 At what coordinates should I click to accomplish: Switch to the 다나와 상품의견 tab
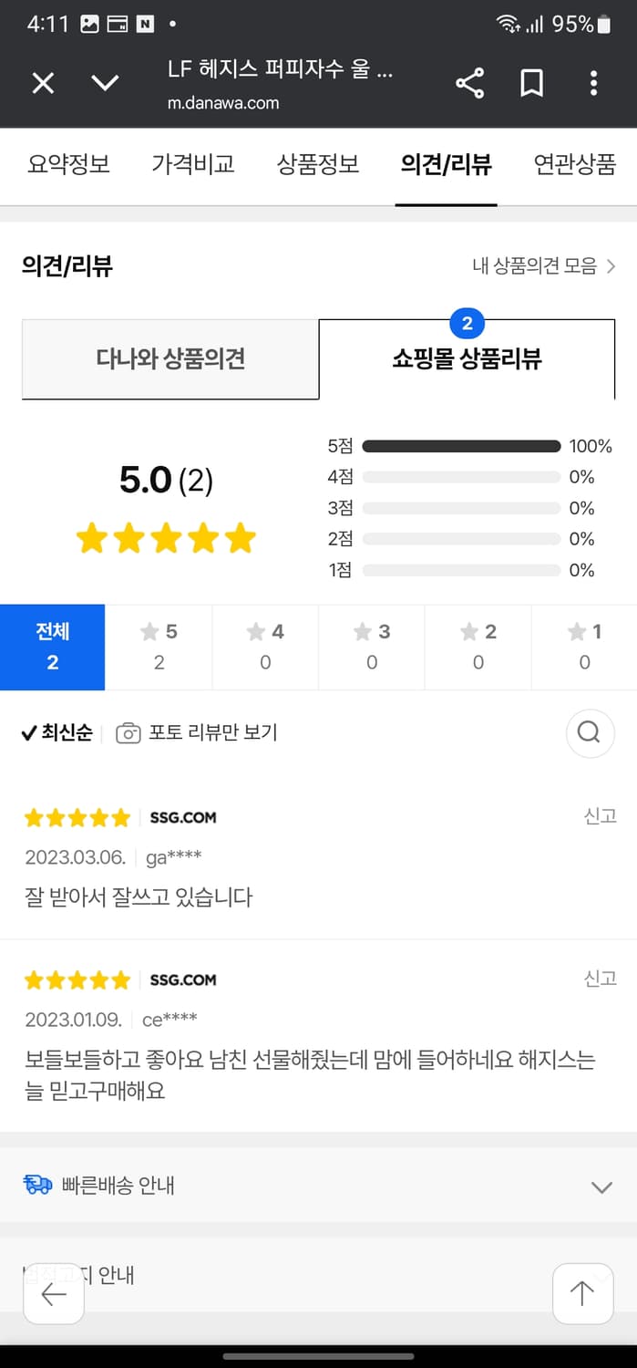(x=170, y=359)
